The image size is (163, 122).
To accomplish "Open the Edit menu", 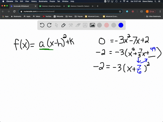I will tap(21, 1).
